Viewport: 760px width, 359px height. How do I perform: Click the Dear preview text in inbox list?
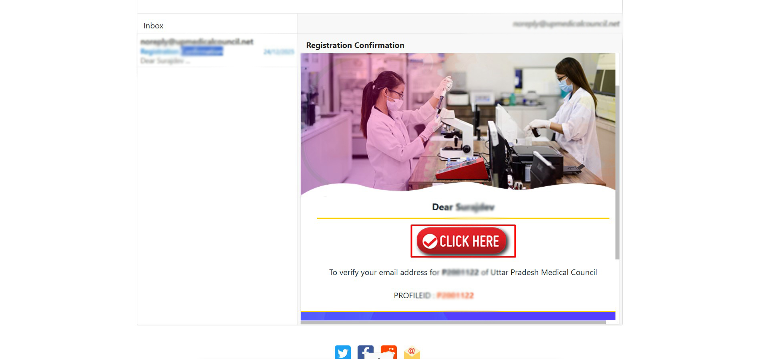[x=165, y=61]
